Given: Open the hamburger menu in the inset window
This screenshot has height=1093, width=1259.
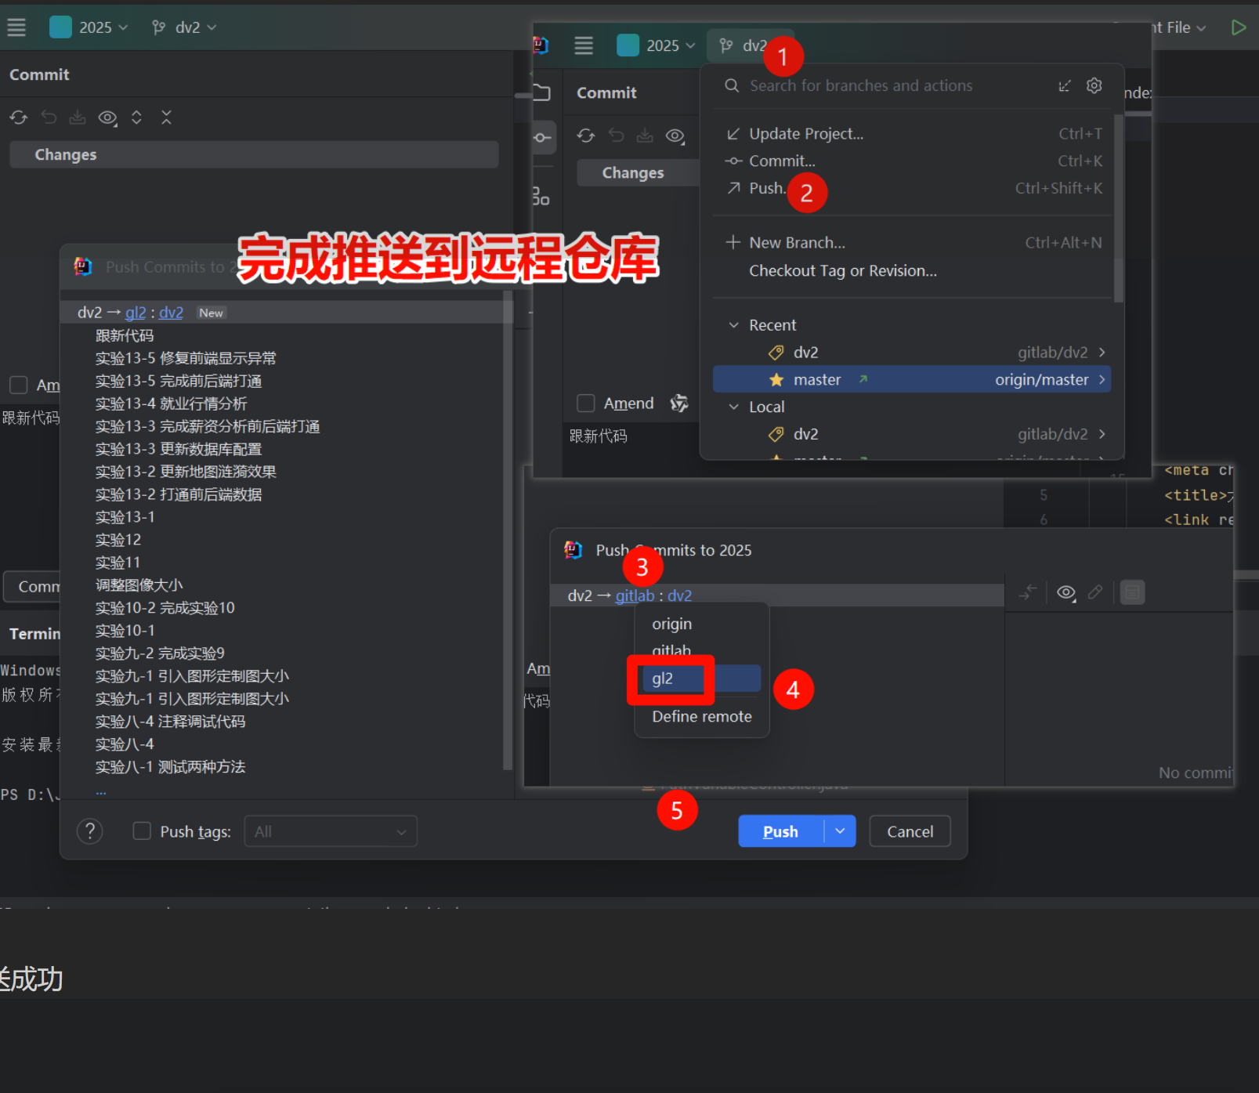Looking at the screenshot, I should pos(584,45).
